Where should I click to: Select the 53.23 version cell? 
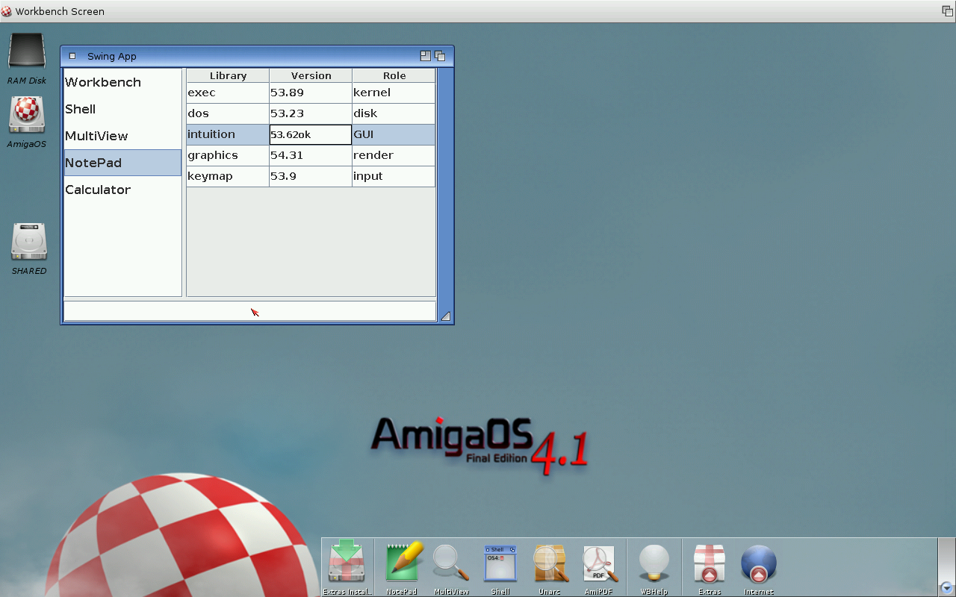click(311, 113)
